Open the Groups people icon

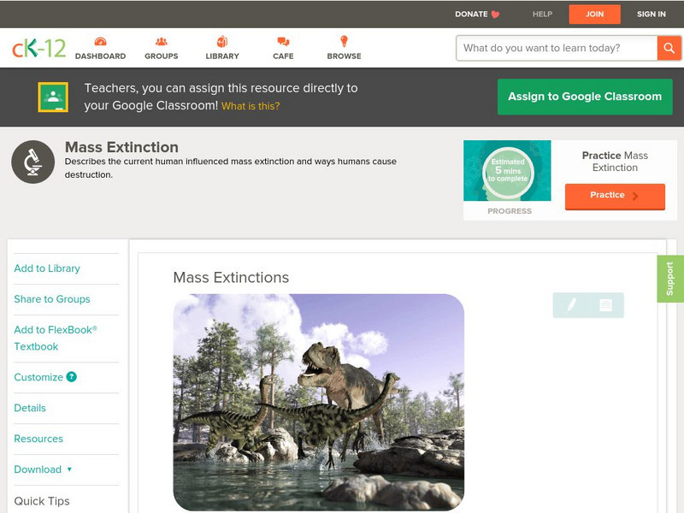162,41
